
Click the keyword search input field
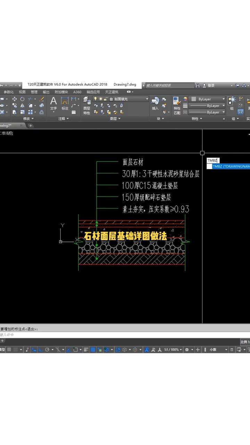pyautogui.click(x=168, y=86)
